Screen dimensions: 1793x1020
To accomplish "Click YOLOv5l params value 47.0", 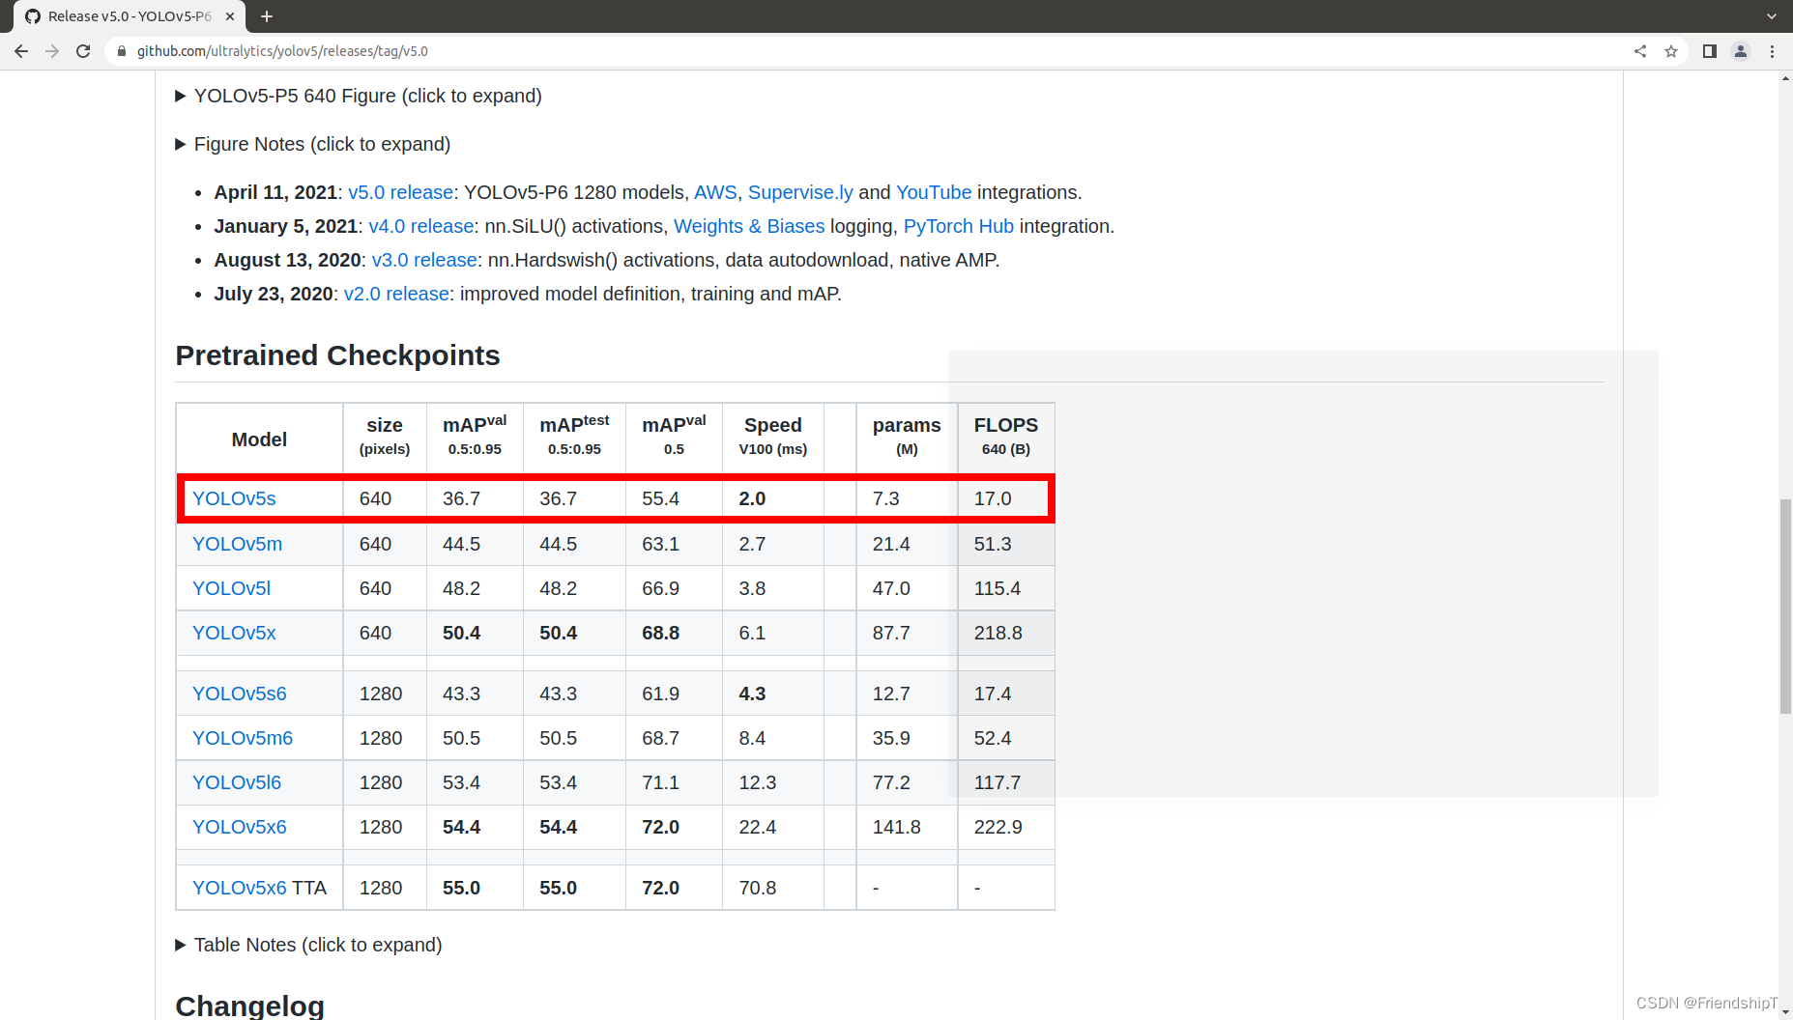I will (x=891, y=588).
